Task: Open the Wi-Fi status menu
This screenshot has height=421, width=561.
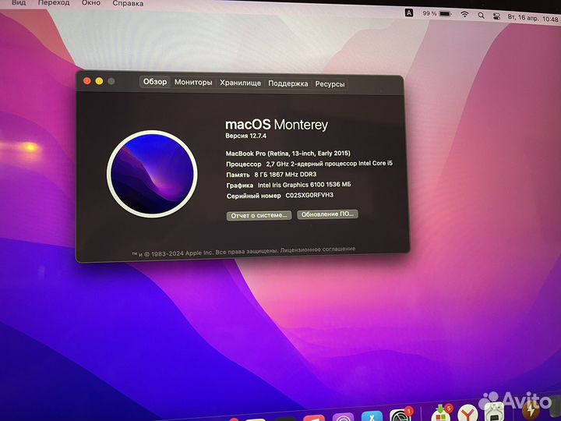Action: 464,14
